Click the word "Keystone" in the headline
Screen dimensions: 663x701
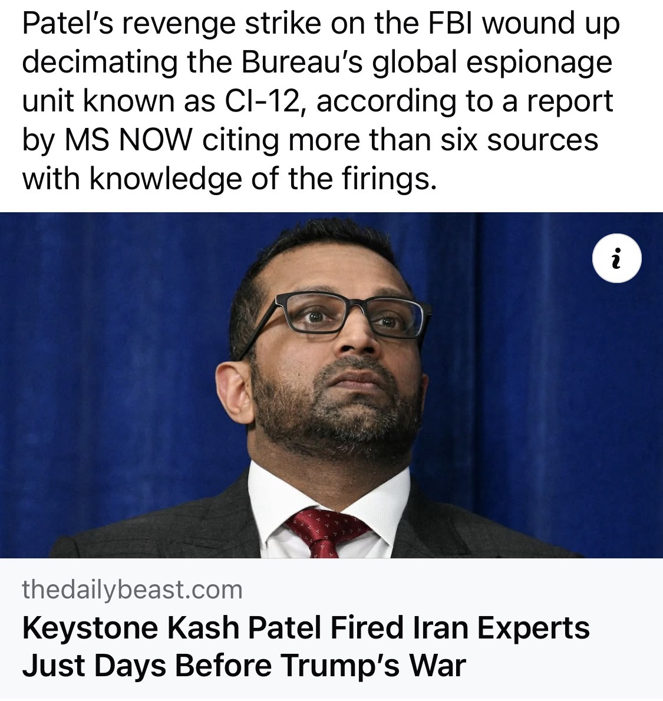coord(90,627)
